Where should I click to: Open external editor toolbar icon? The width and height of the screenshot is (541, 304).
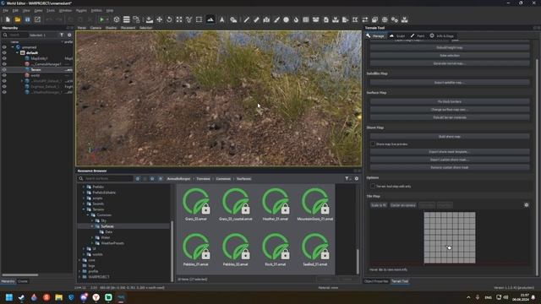tap(37, 19)
